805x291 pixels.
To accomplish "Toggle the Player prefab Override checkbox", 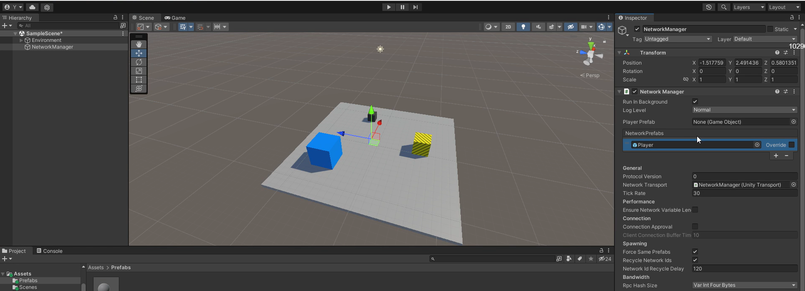I will coord(792,145).
